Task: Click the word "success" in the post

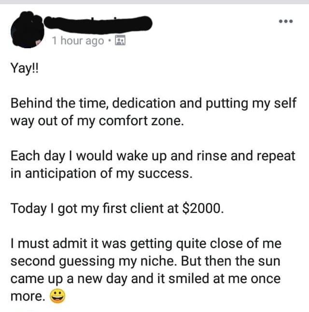Action: tap(165, 173)
